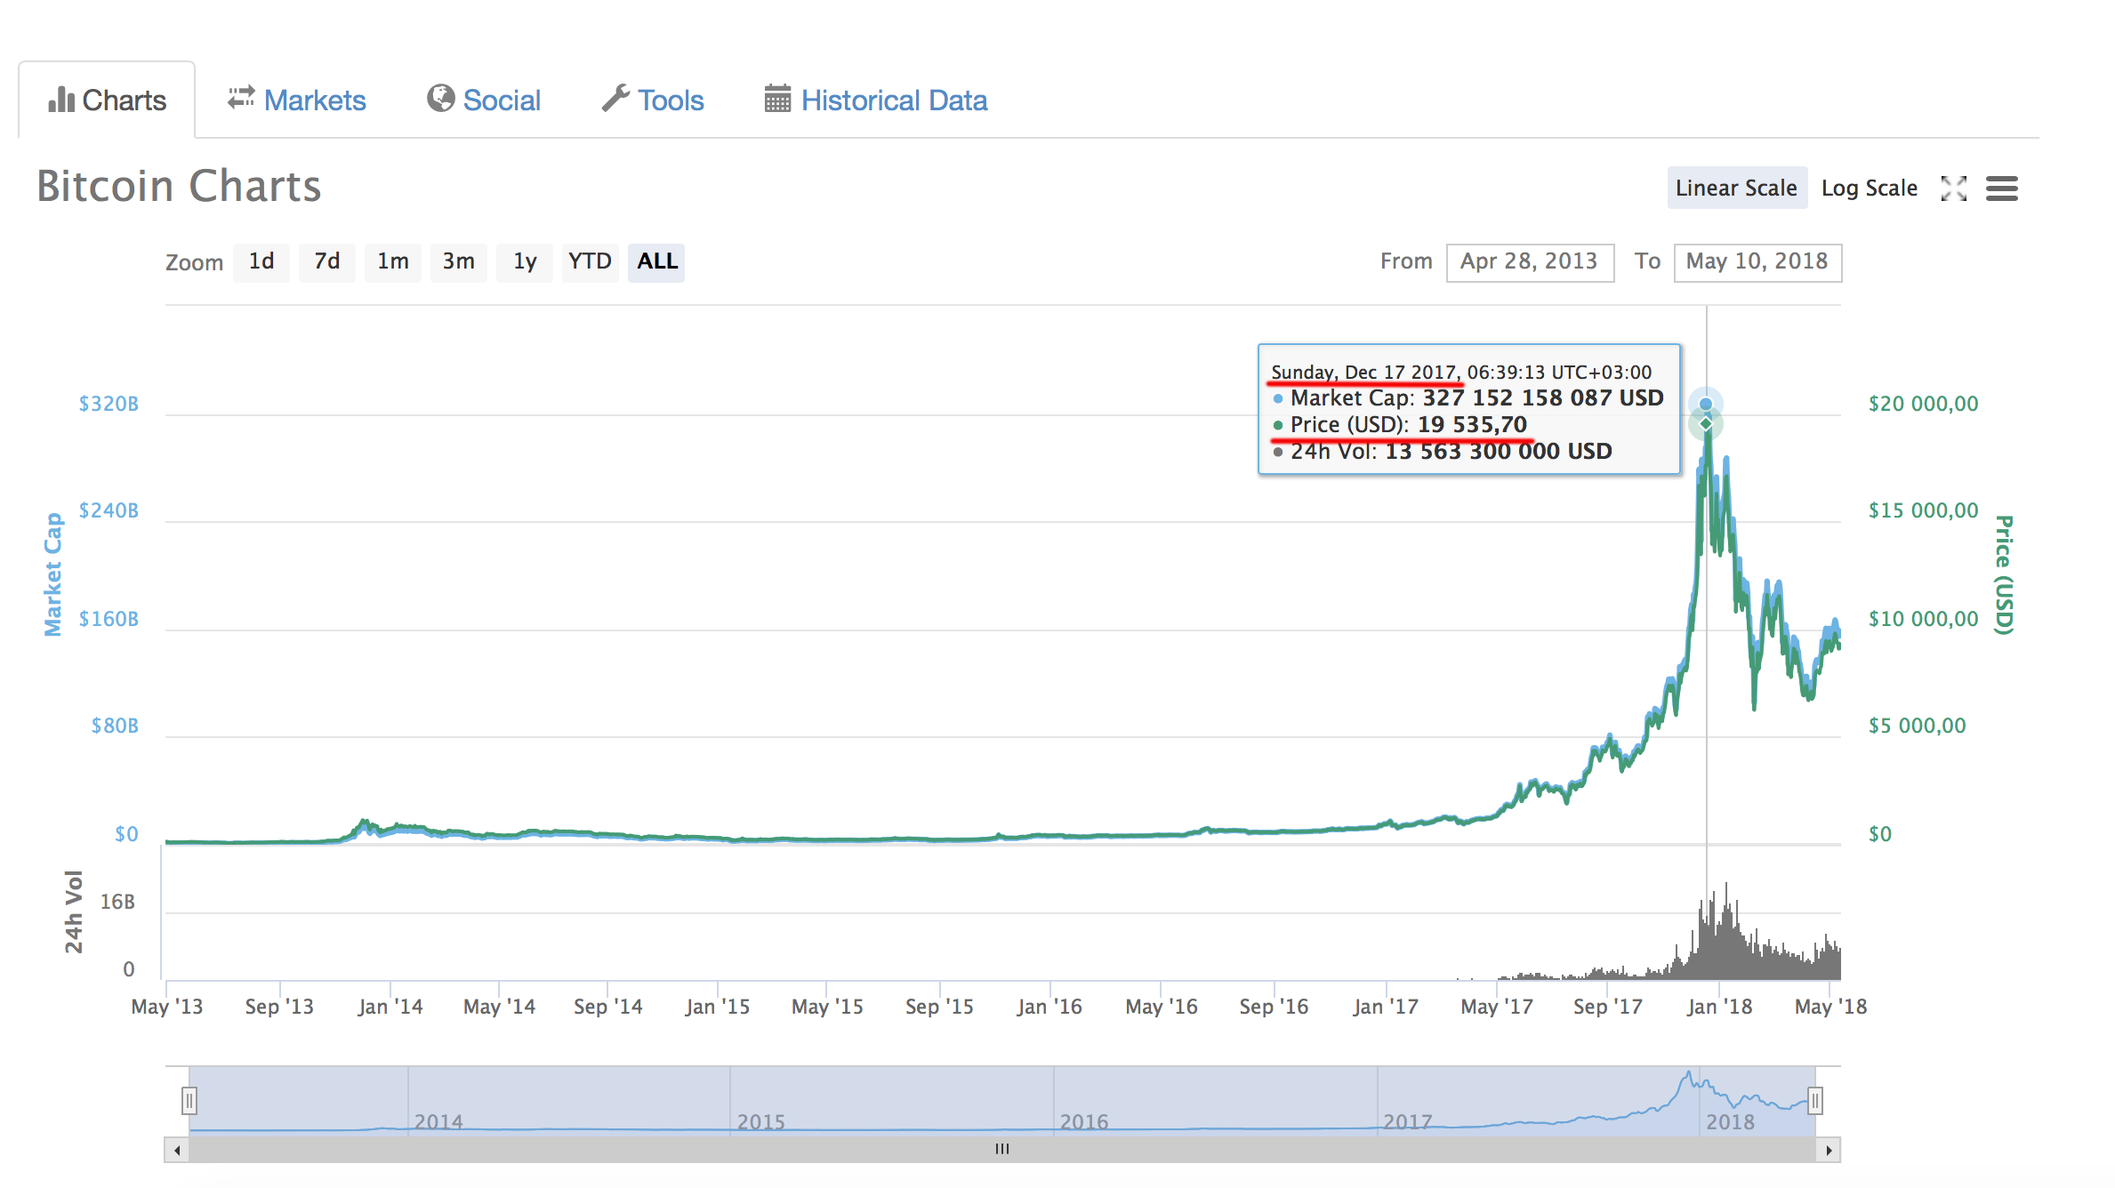Screen dimensions: 2115x1188
Task: Click the 24h Vol value in tooltip
Action: pos(1499,451)
